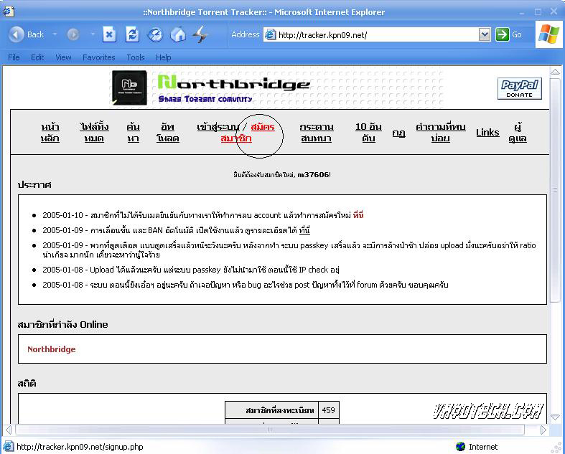Open the Tools menu

[x=136, y=57]
